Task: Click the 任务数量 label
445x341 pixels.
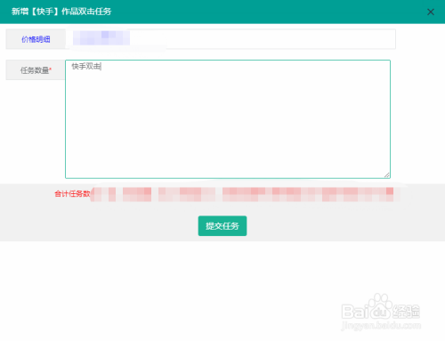Action: [x=35, y=70]
